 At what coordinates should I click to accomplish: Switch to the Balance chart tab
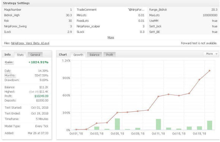click(x=94, y=55)
